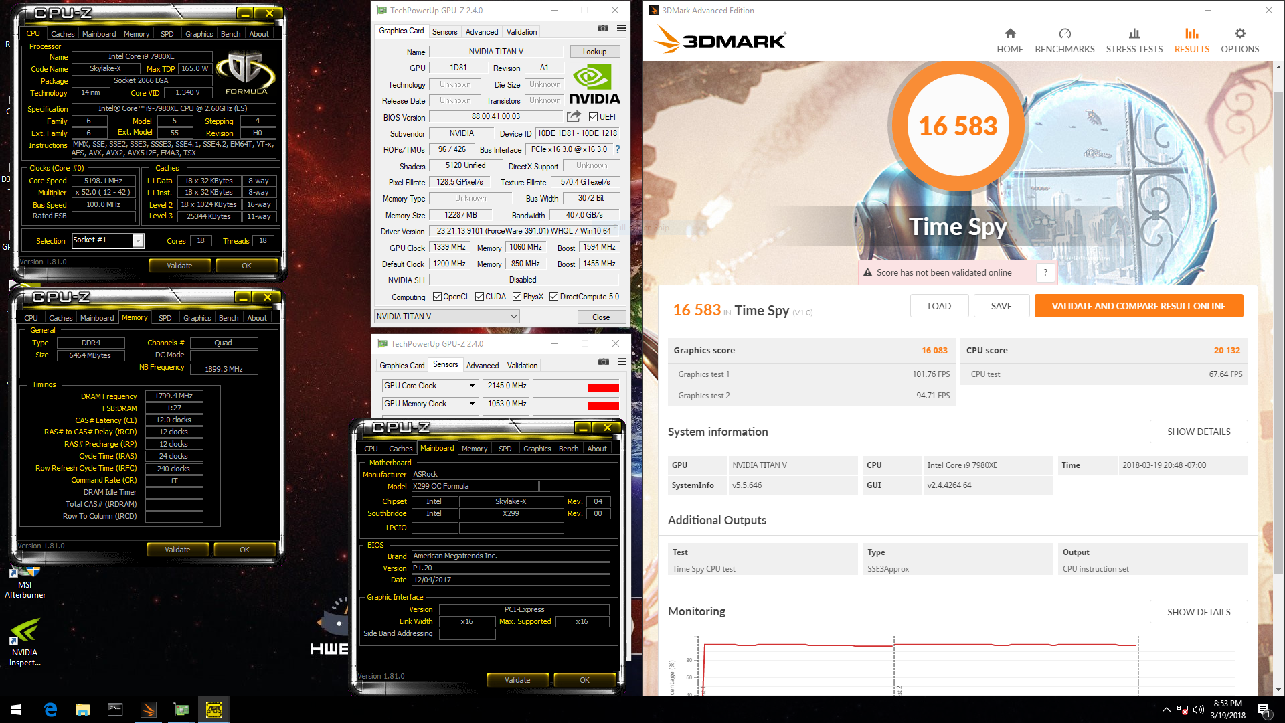Click GPU-Z BIOS Version field 88.00.41.00.03
The height and width of the screenshot is (723, 1285).
tap(495, 116)
